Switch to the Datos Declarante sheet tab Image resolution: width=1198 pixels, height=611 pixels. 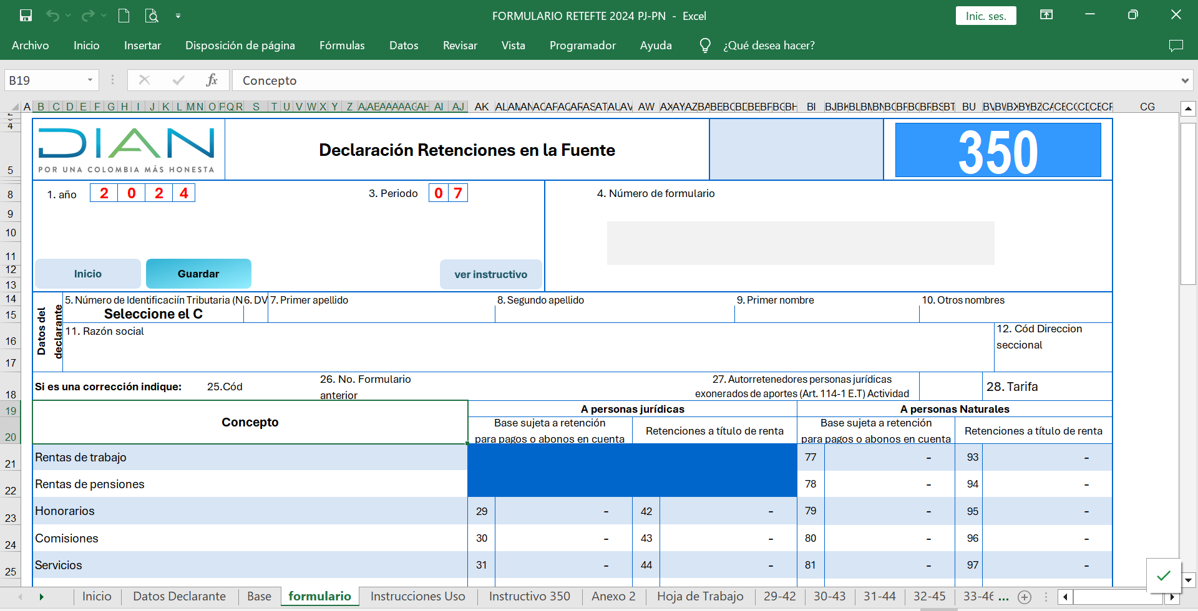[x=179, y=596]
